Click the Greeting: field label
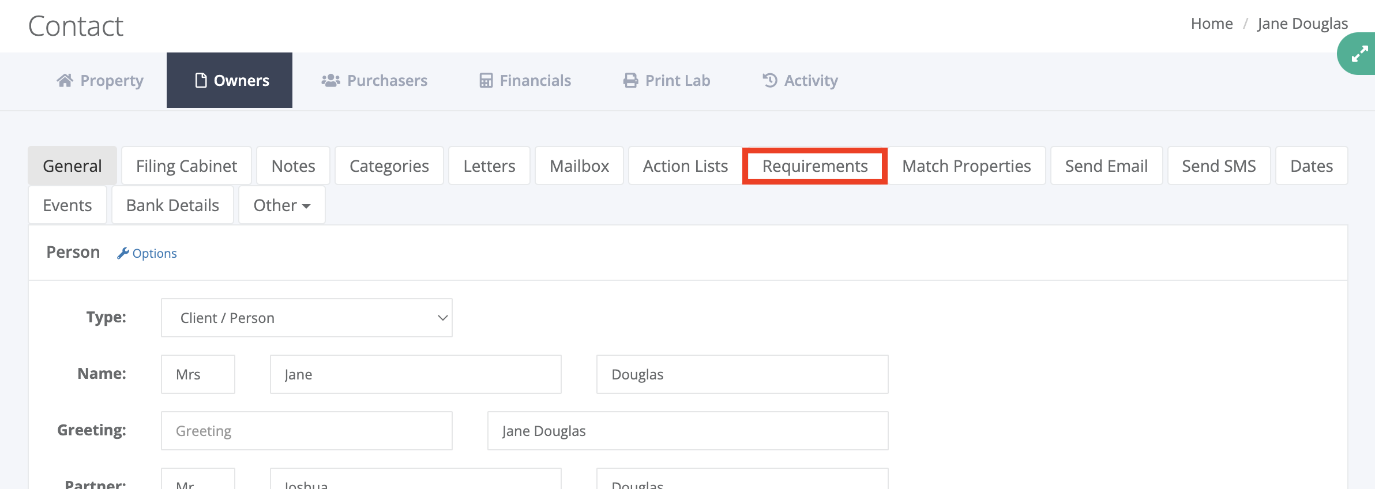 coord(92,430)
